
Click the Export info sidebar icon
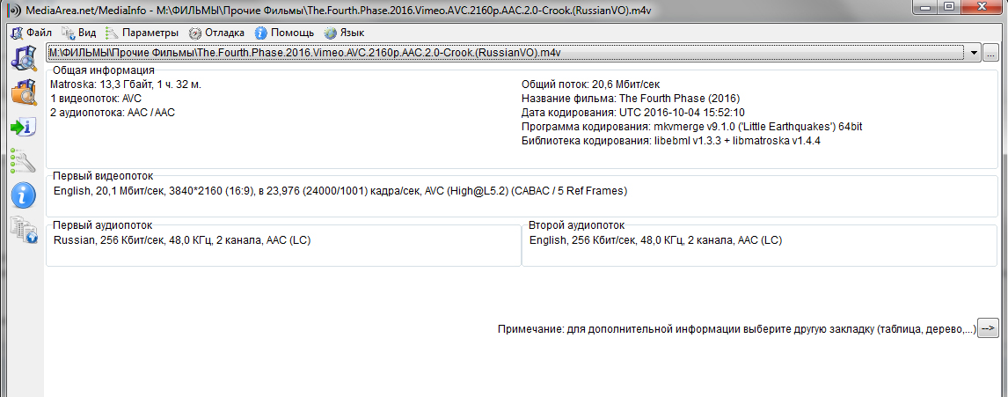click(x=21, y=128)
